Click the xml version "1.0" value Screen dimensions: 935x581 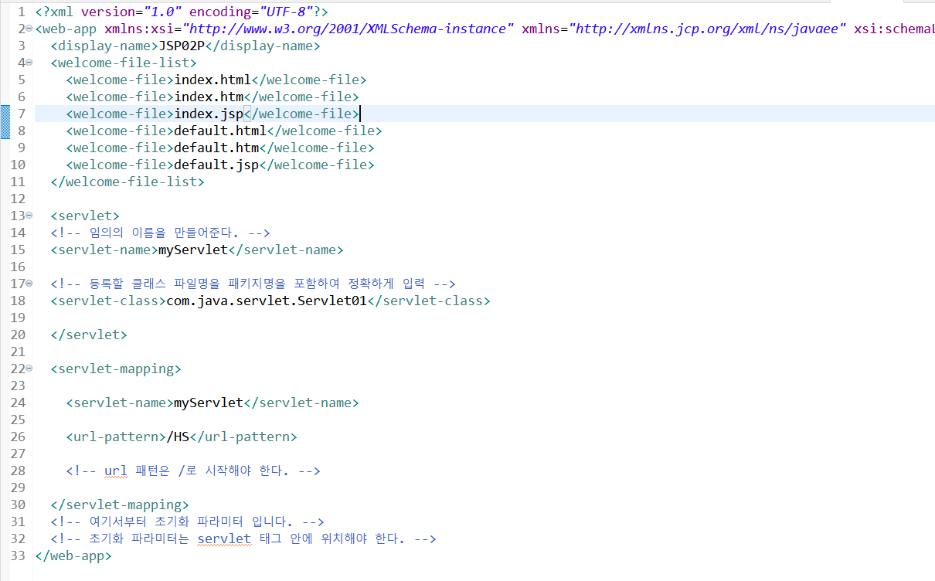click(162, 12)
